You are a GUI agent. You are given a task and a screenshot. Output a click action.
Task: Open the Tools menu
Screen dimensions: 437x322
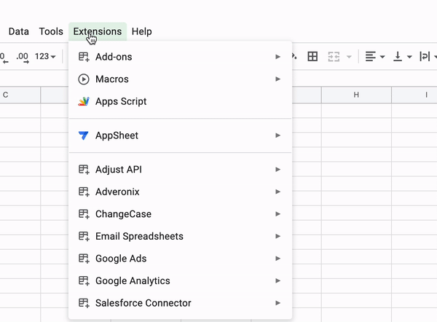(51, 31)
